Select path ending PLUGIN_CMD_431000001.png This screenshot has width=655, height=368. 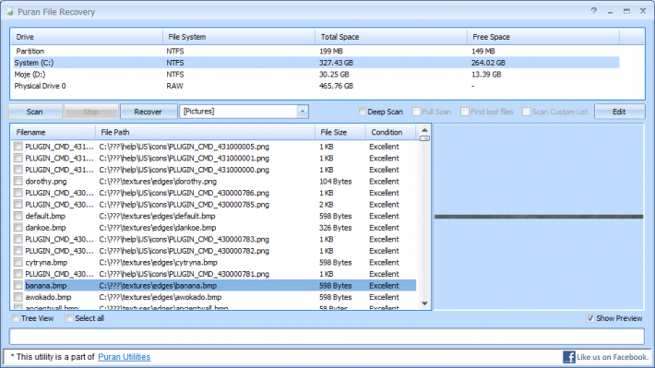click(x=185, y=159)
